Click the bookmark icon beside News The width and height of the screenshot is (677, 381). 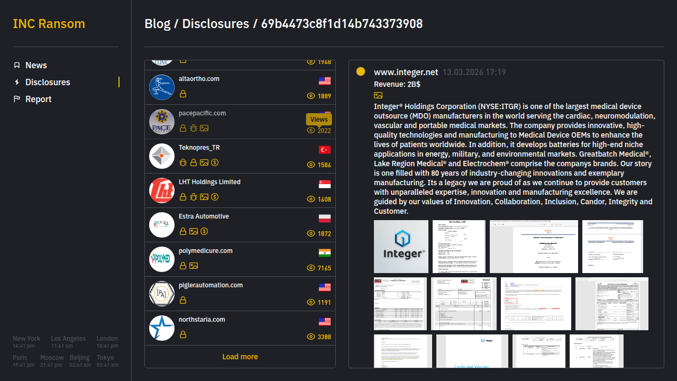pos(17,65)
